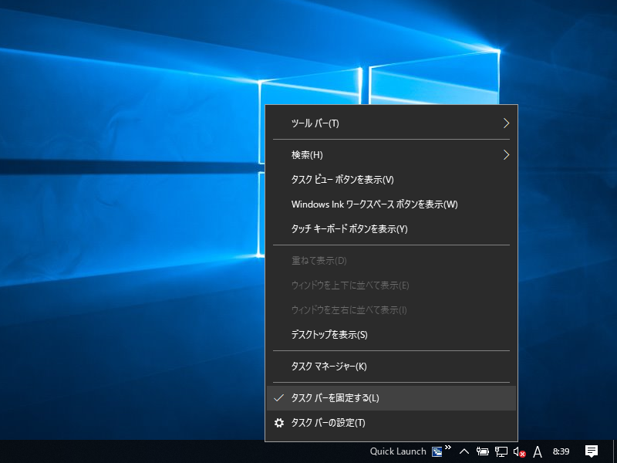Choose デスクトップを表示(S) from the menu
This screenshot has height=463, width=617.
391,335
